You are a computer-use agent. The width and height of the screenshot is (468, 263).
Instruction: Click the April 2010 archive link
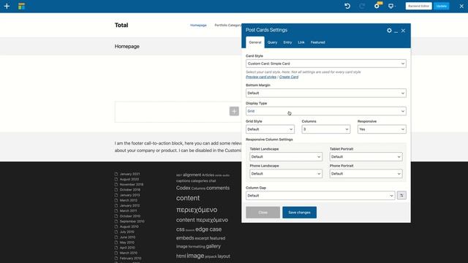click(127, 248)
